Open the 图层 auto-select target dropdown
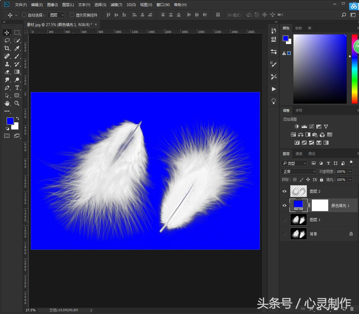359x314 pixels. [x=57, y=15]
